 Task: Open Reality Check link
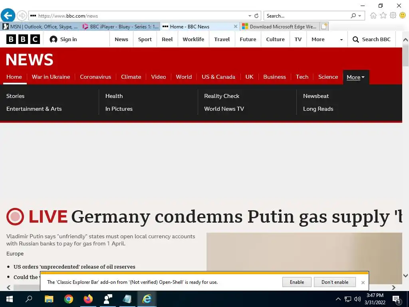click(222, 96)
